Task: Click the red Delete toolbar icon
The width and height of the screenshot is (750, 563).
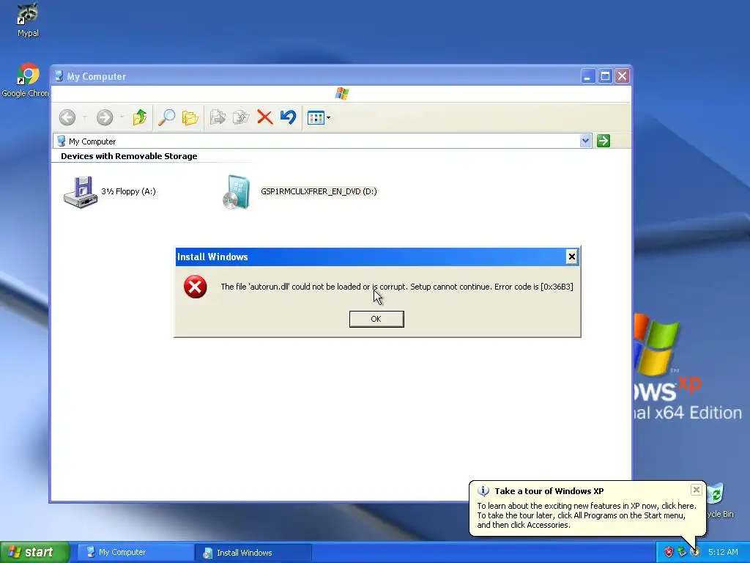Action: (264, 117)
